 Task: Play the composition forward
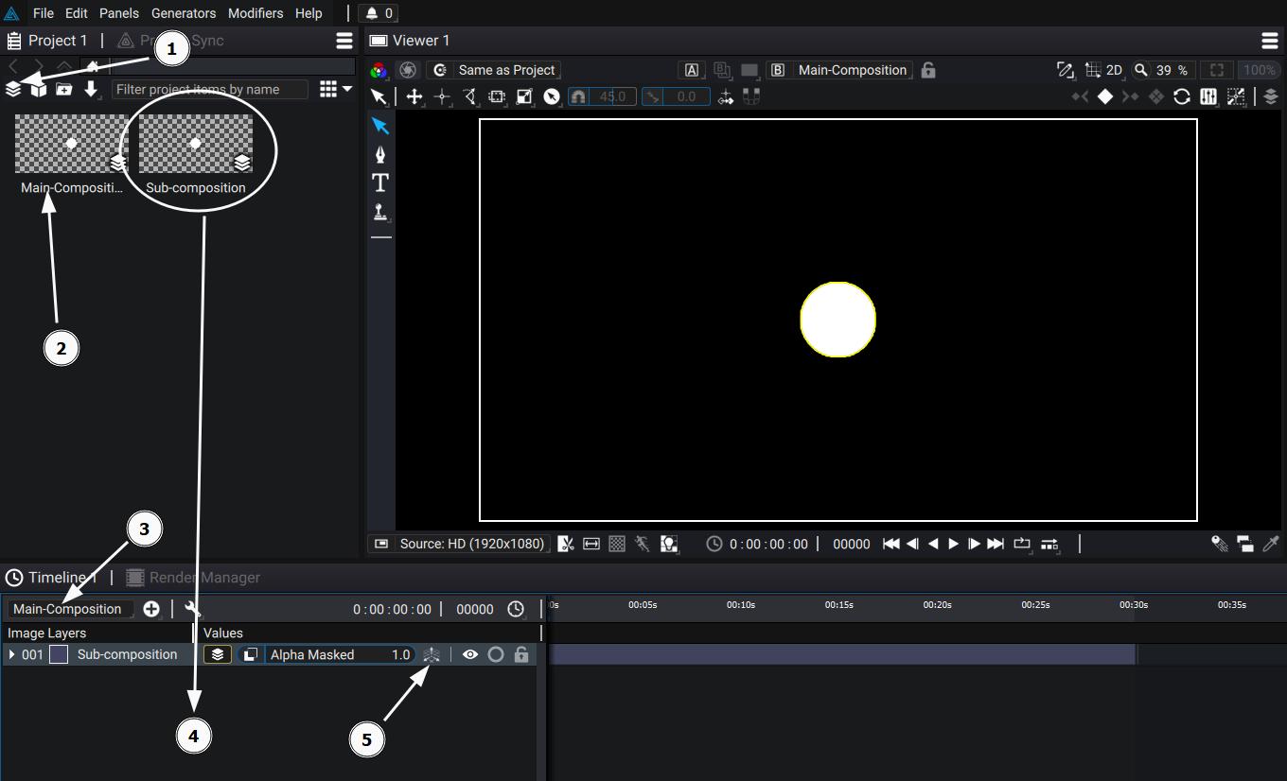[954, 544]
